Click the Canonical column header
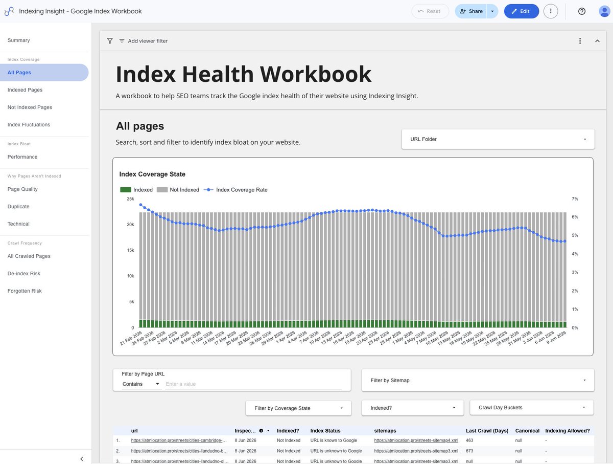The image size is (613, 464). click(527, 431)
